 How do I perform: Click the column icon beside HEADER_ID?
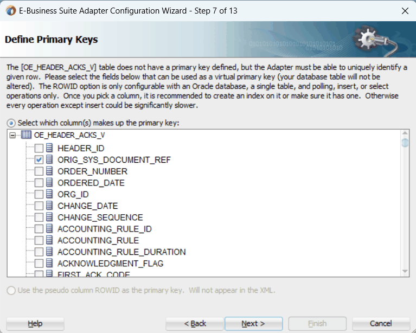(x=49, y=148)
